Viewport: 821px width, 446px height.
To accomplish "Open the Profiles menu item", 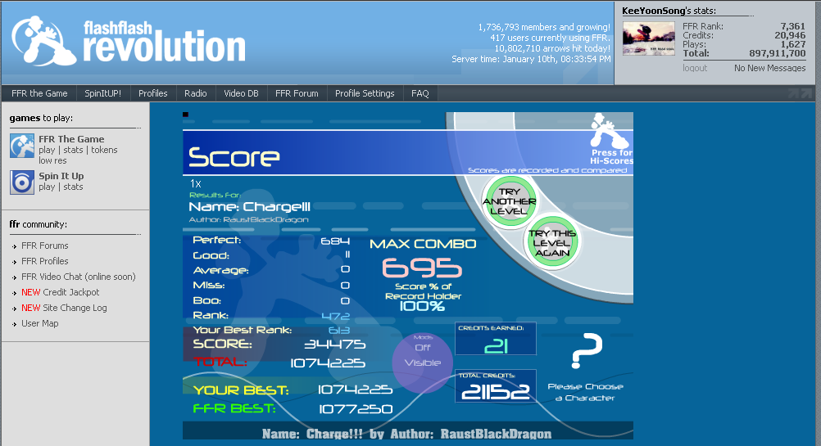I will click(152, 93).
